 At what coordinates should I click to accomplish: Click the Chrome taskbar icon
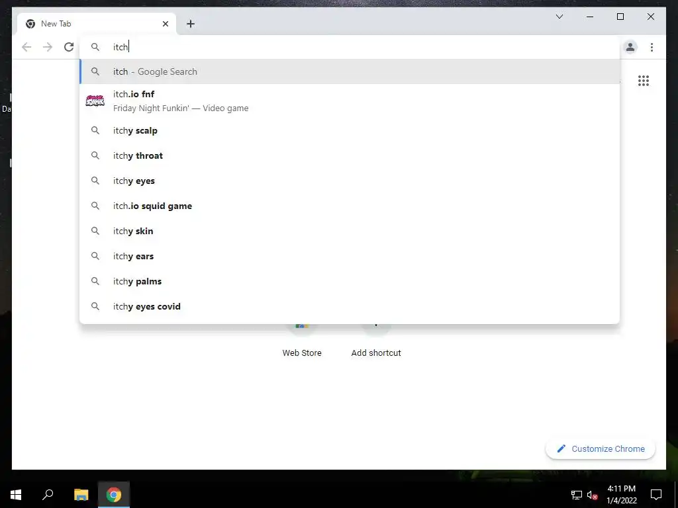(114, 495)
